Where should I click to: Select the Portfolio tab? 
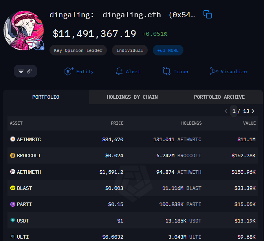click(x=46, y=97)
